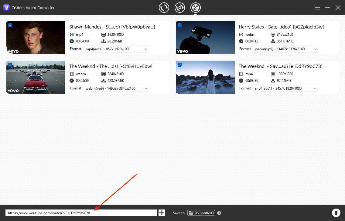
Task: Uncheck The Weeknd red car video checkbox
Action: [10, 65]
